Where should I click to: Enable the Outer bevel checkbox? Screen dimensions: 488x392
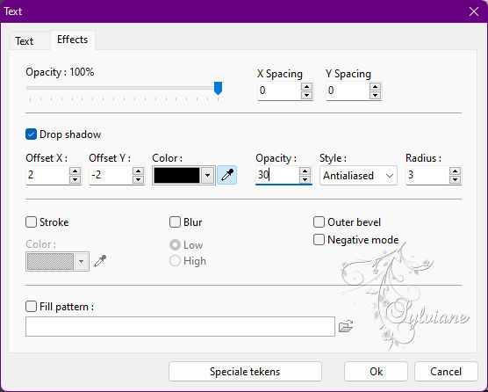[x=319, y=222]
